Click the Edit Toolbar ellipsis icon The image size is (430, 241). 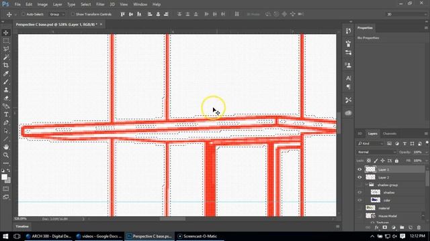6,163
